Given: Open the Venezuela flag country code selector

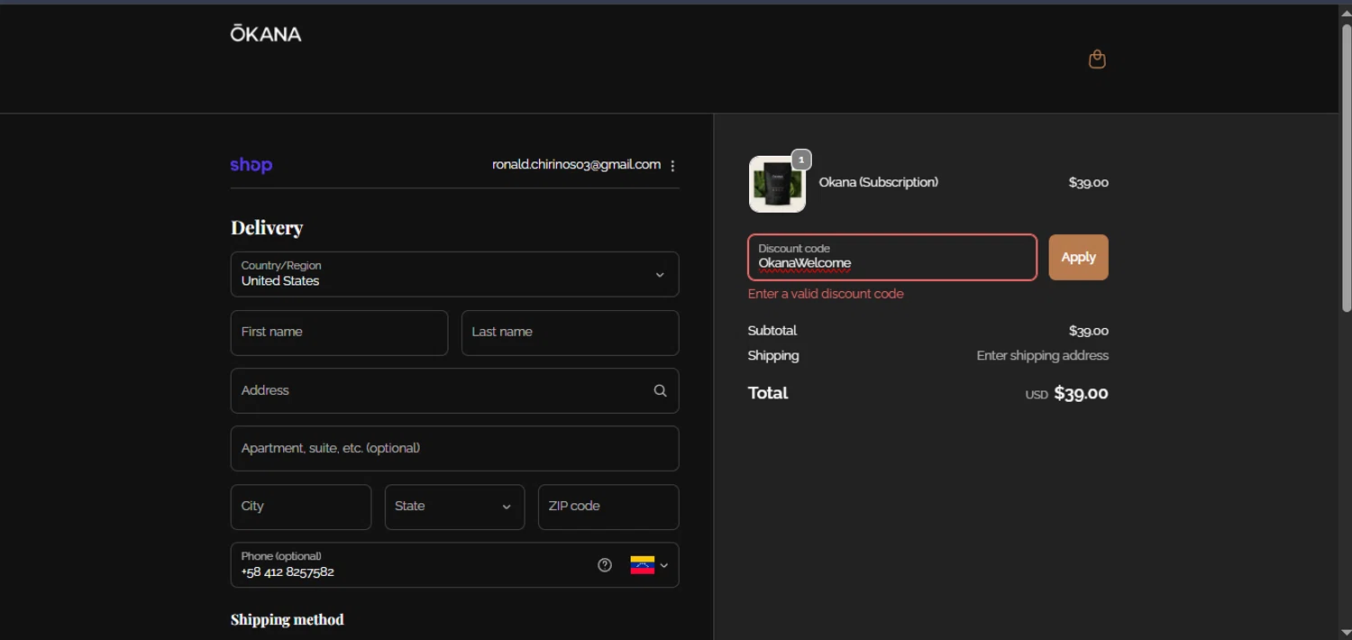Looking at the screenshot, I should pos(649,565).
